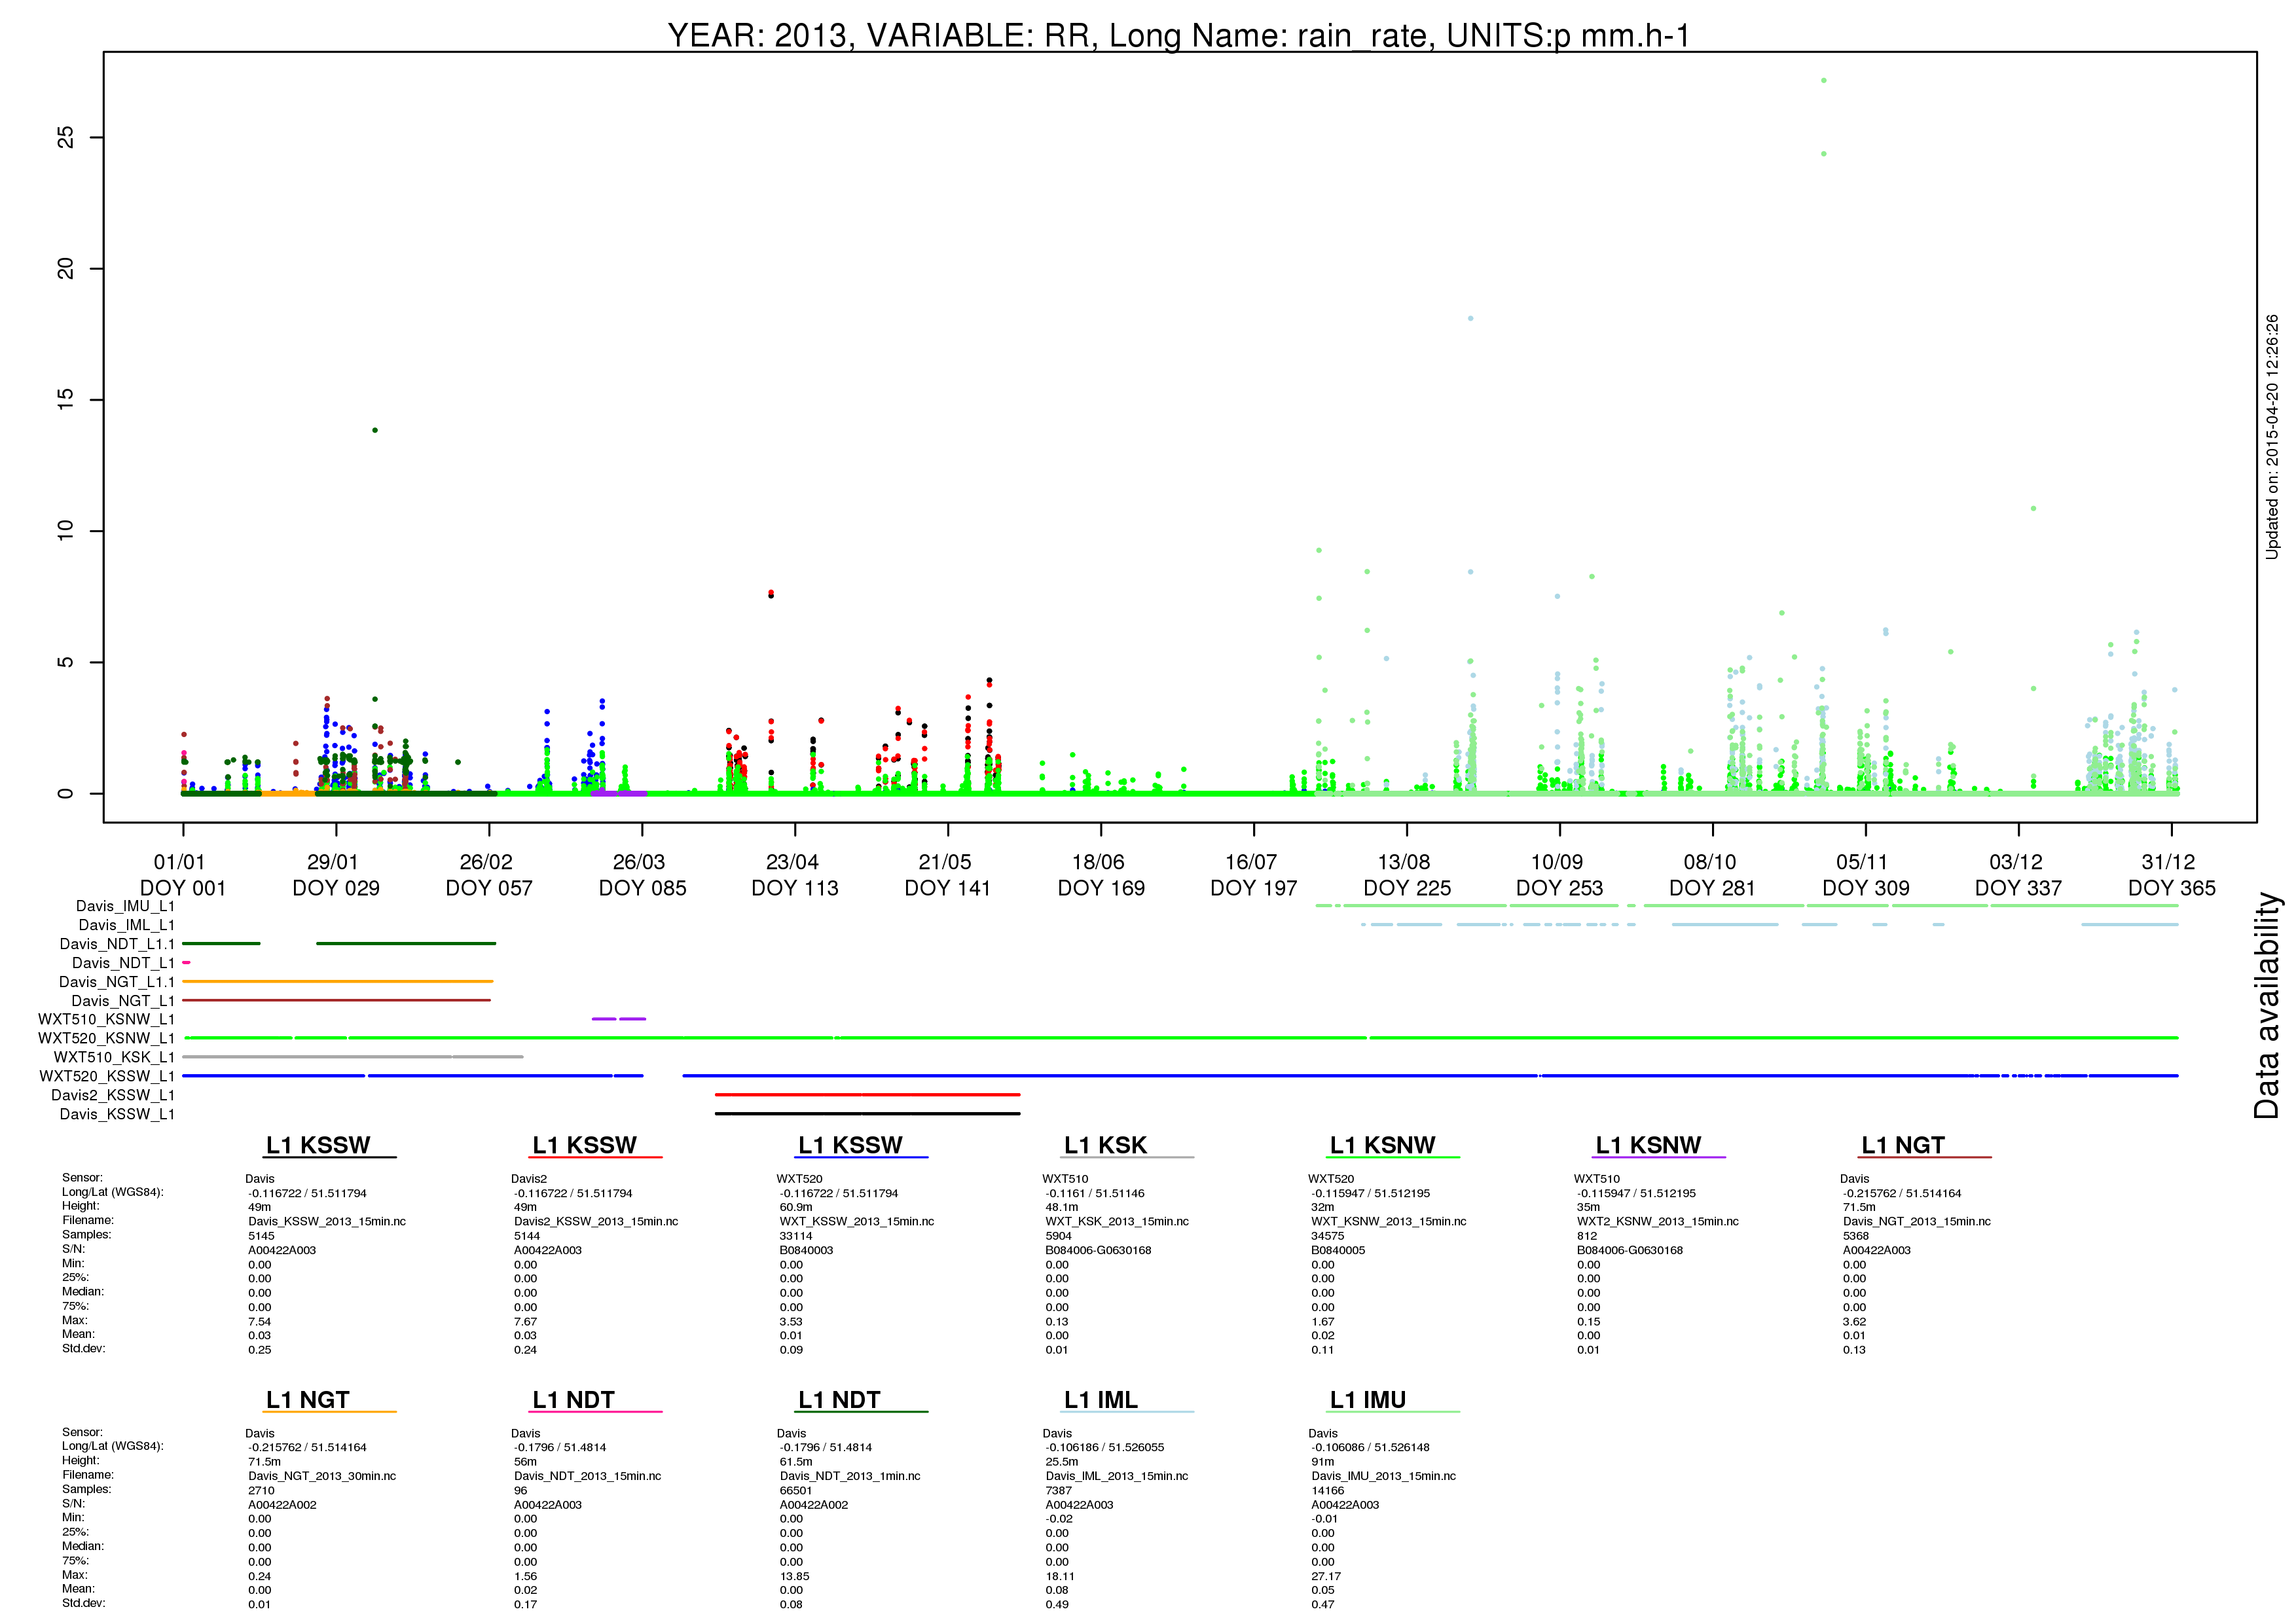The height and width of the screenshot is (1624, 2296).
Task: Select filename 'Davis_NGT_2013_15min.nc'
Action: tap(1917, 1222)
